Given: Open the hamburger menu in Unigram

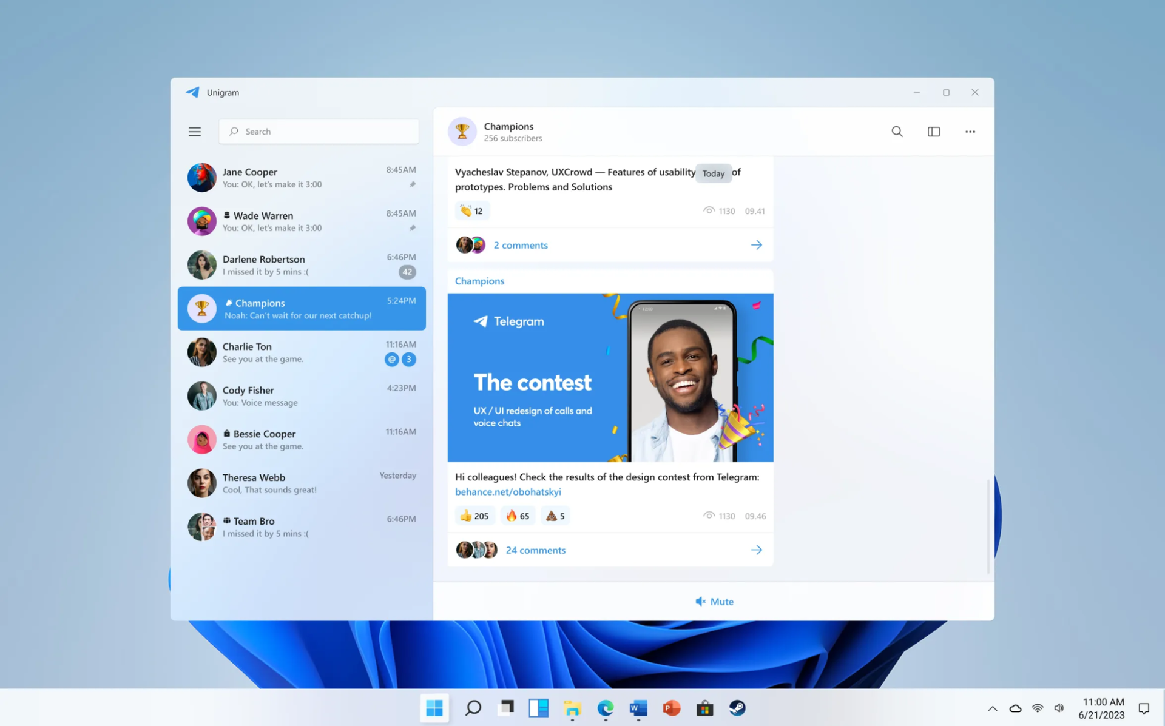Looking at the screenshot, I should [194, 132].
